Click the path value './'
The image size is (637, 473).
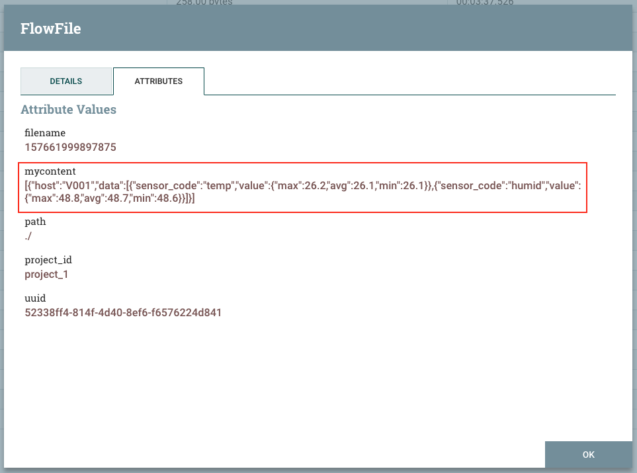[28, 236]
